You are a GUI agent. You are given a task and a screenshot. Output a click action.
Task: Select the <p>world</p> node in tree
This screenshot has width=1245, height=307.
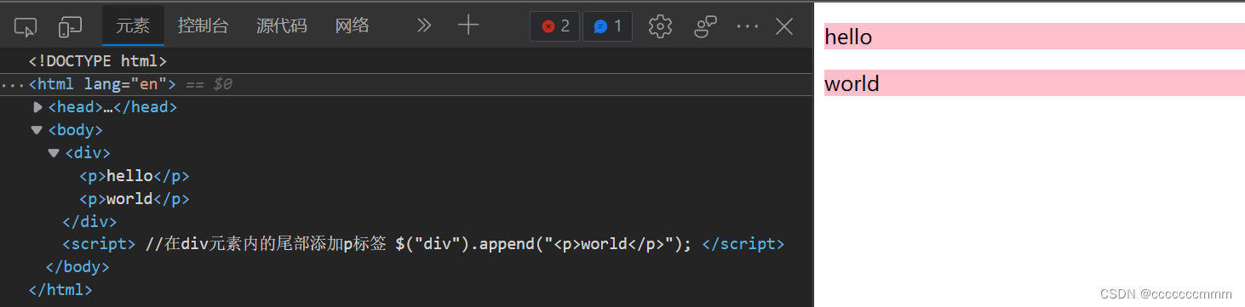coord(134,199)
